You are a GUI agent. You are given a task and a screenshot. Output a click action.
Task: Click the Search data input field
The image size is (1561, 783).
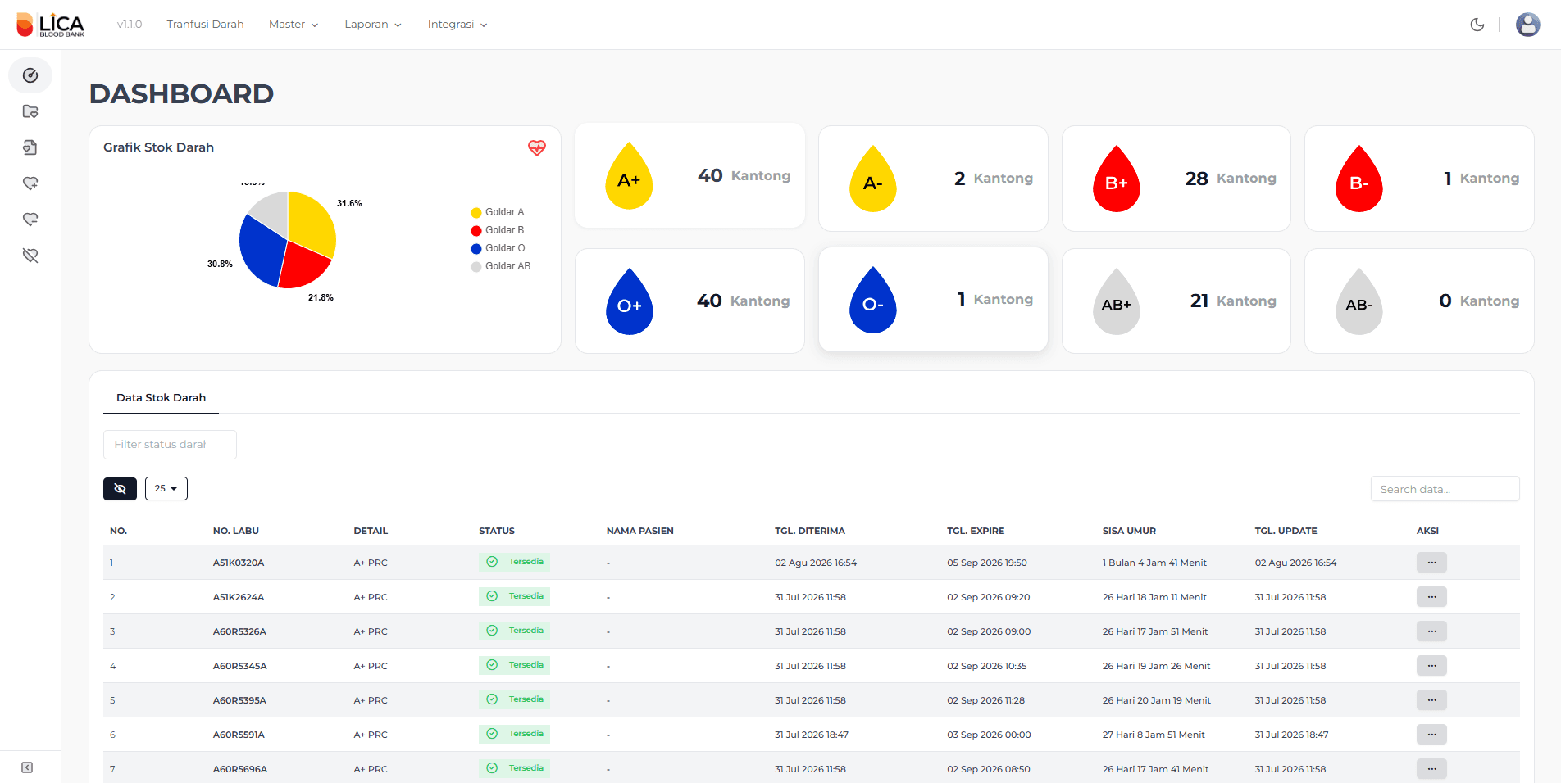pyautogui.click(x=1445, y=489)
